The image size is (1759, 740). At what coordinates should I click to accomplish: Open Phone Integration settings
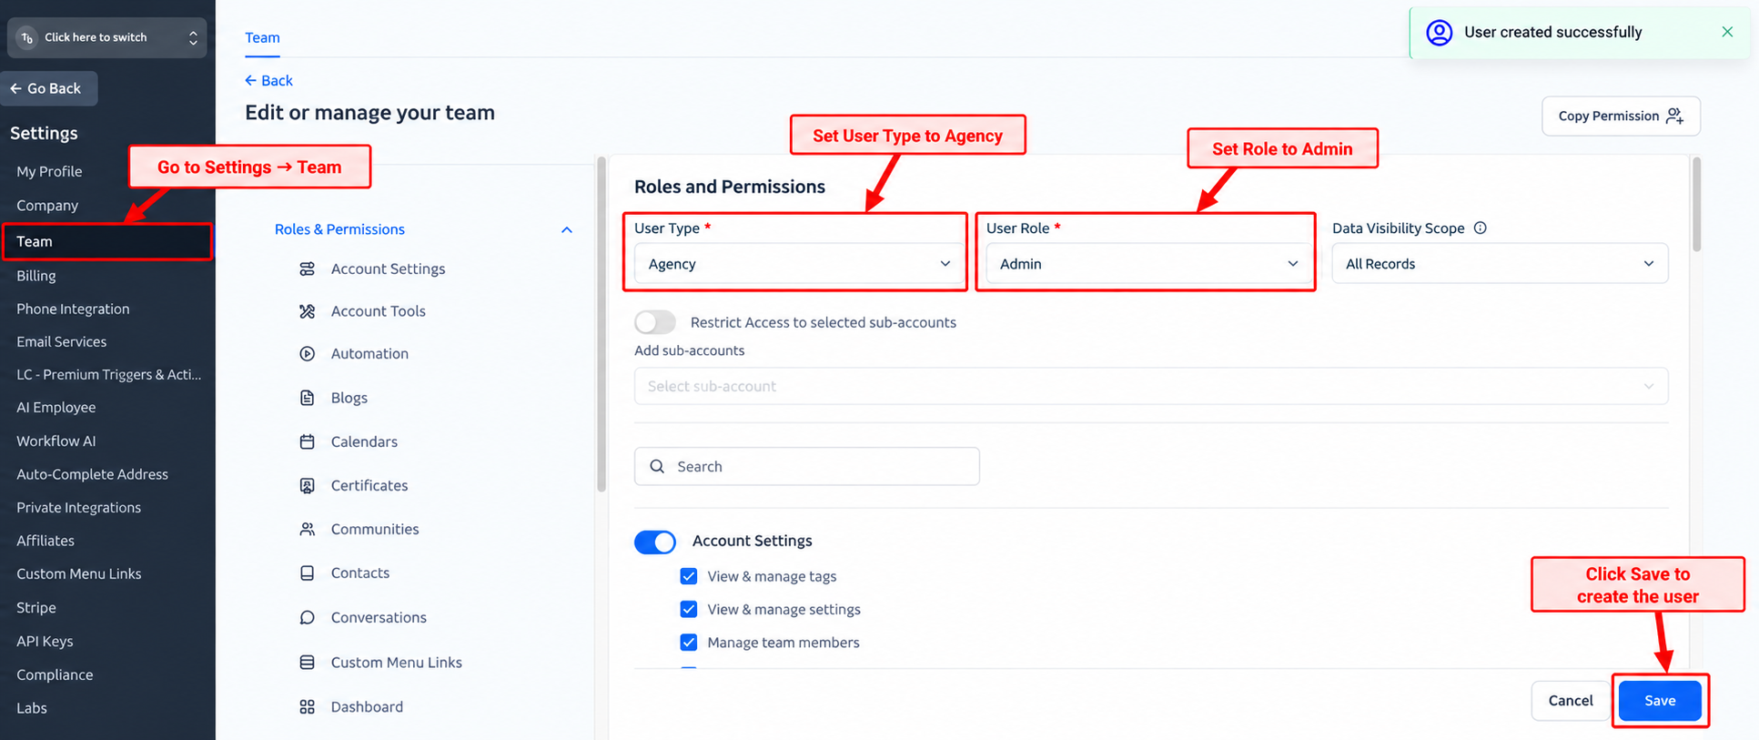73,309
